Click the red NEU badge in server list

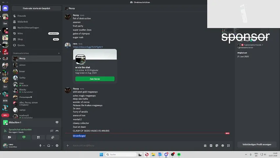point(5,115)
